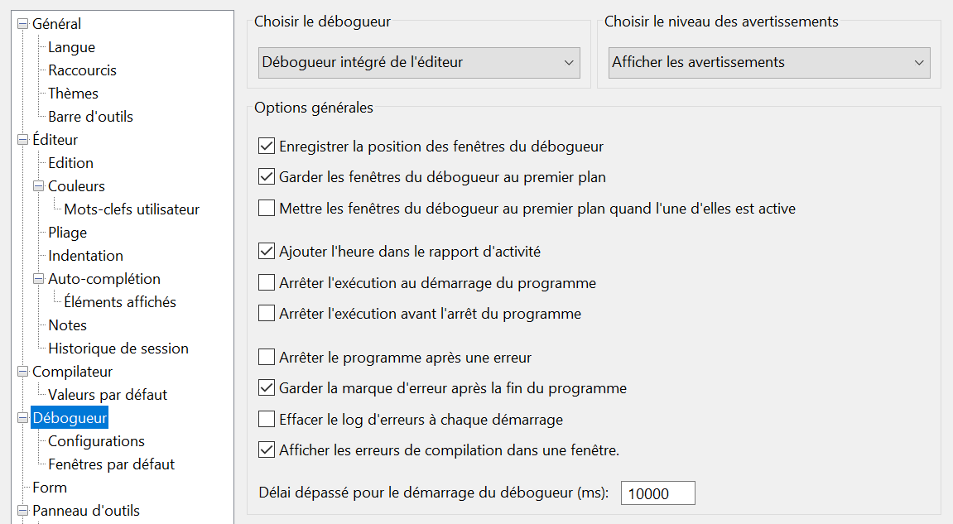Collapse the Couleurs subtree
Viewport: 953px width, 524px height.
(x=39, y=186)
